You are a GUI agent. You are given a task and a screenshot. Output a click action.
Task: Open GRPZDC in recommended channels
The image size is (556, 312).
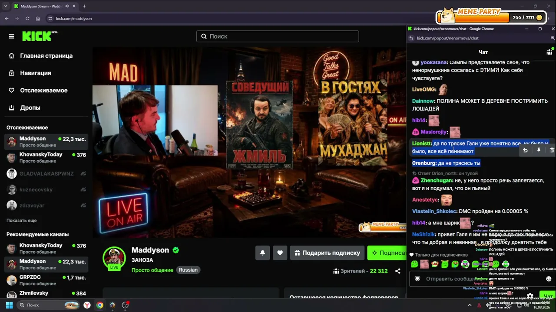click(x=46, y=280)
